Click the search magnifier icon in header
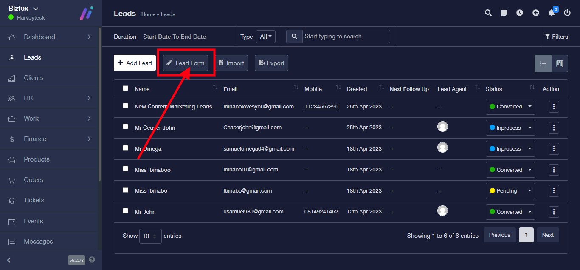This screenshot has height=270, width=580. point(488,13)
